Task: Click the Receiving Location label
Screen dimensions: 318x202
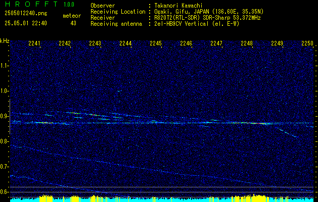Action: (118, 12)
